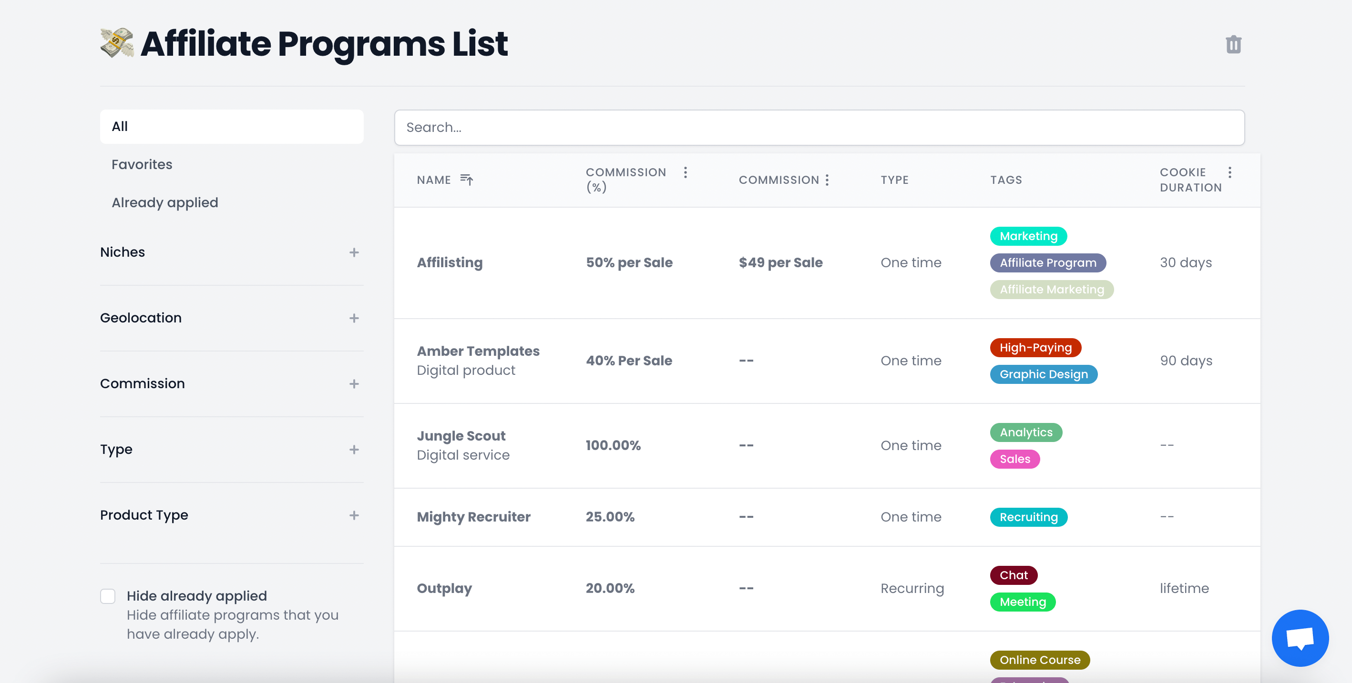Click the Recruiting tag
Viewport: 1352px width, 683px height.
tap(1028, 517)
